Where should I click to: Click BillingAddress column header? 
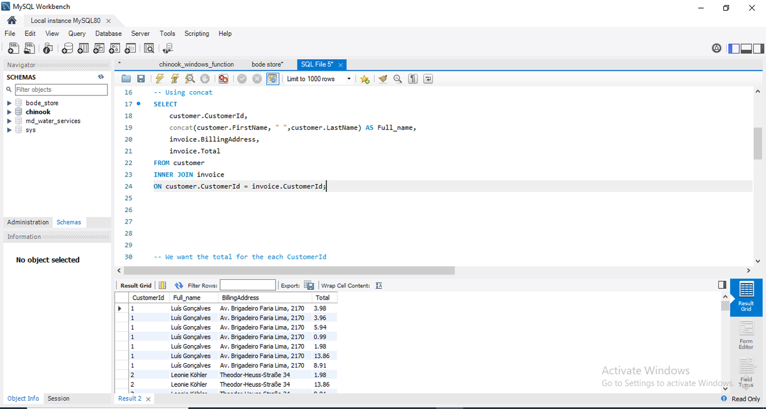(264, 298)
